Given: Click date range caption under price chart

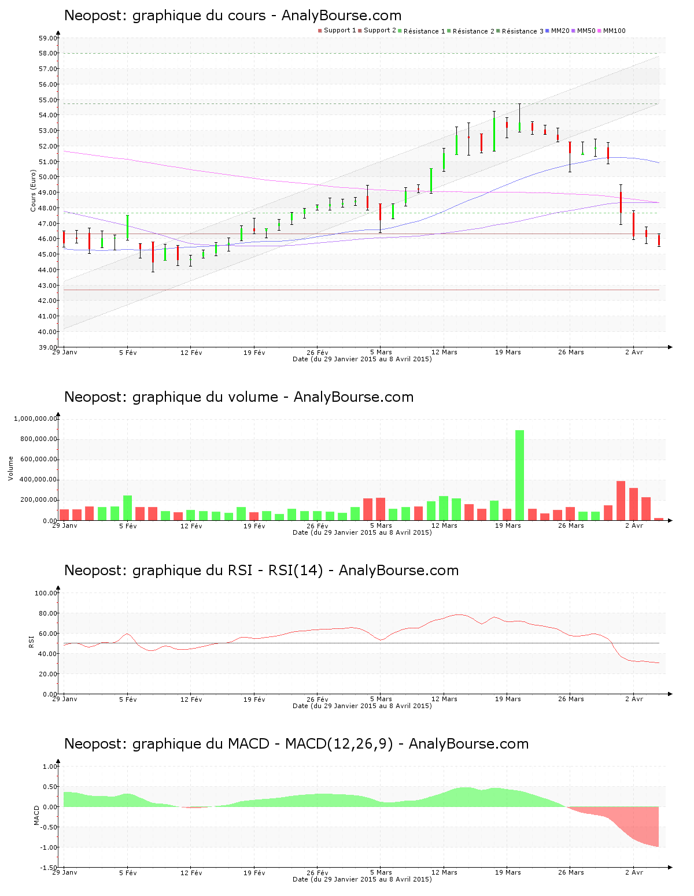Looking at the screenshot, I should [x=362, y=359].
